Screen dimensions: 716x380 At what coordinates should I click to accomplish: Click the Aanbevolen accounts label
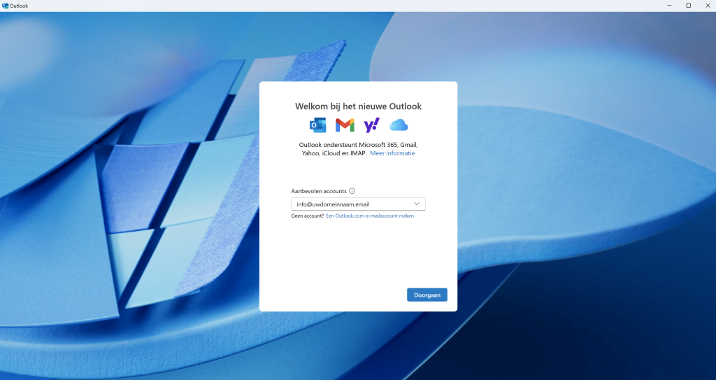pos(319,191)
